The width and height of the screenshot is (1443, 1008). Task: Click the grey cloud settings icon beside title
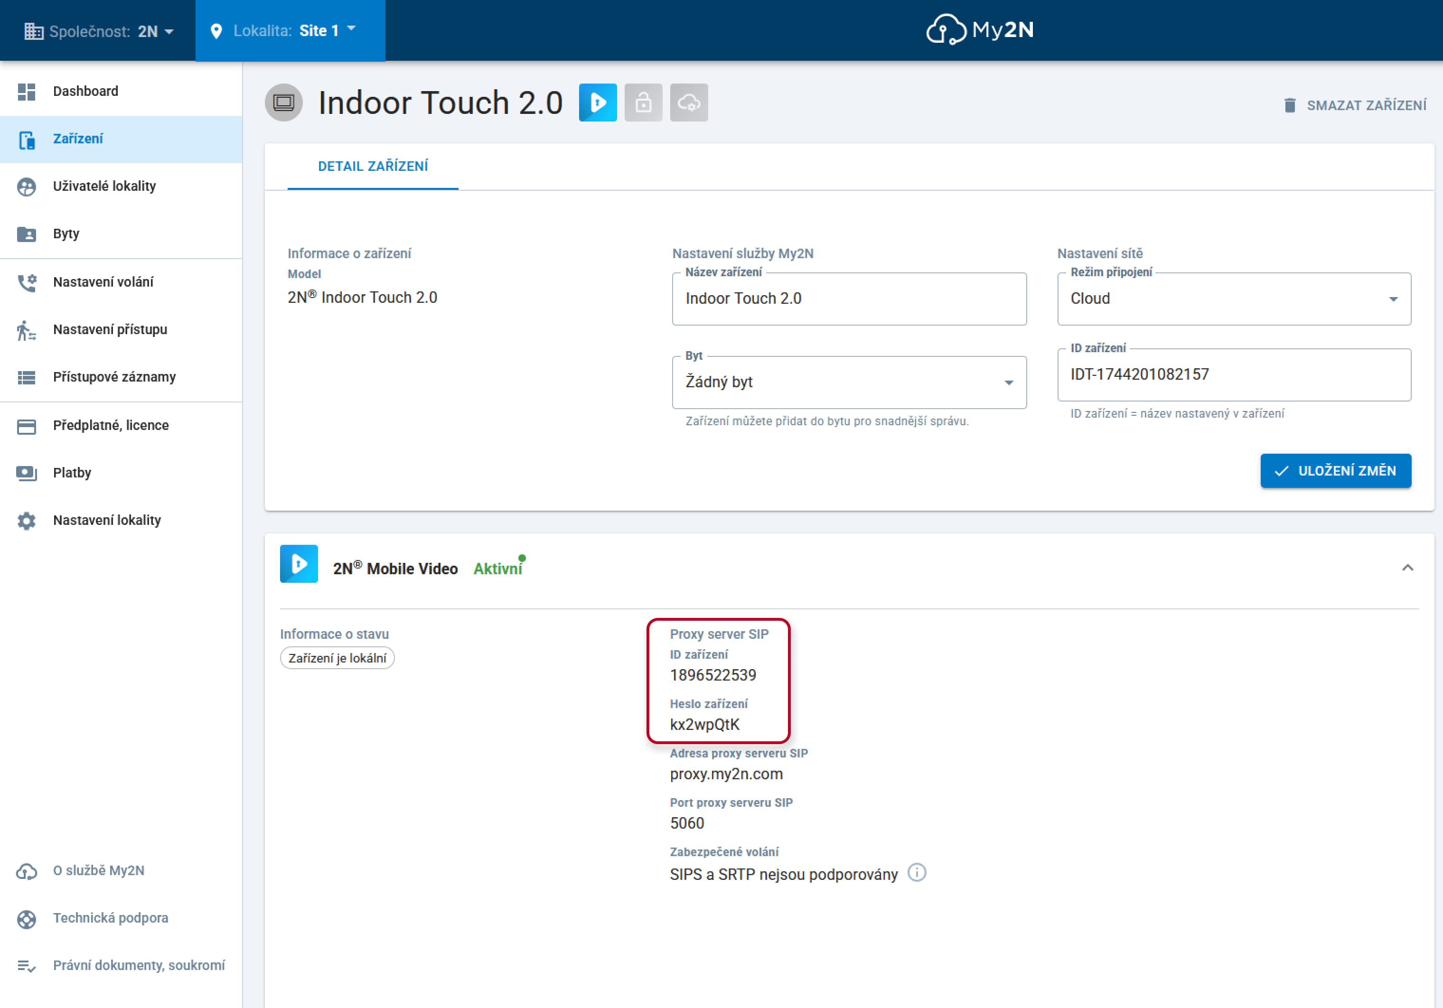click(689, 103)
